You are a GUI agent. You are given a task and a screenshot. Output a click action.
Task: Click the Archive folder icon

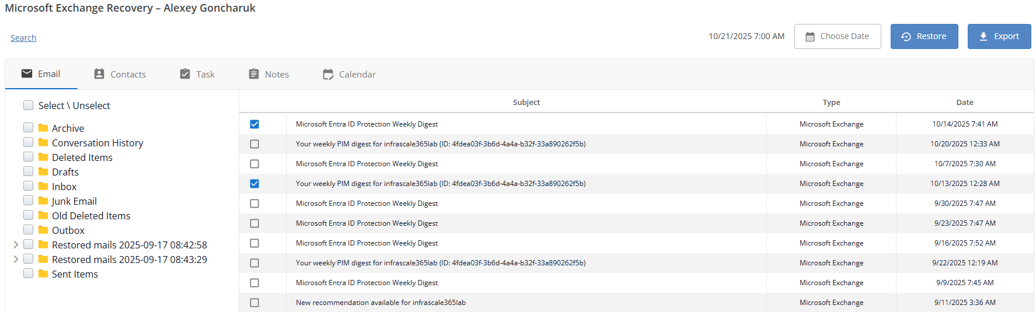43,128
